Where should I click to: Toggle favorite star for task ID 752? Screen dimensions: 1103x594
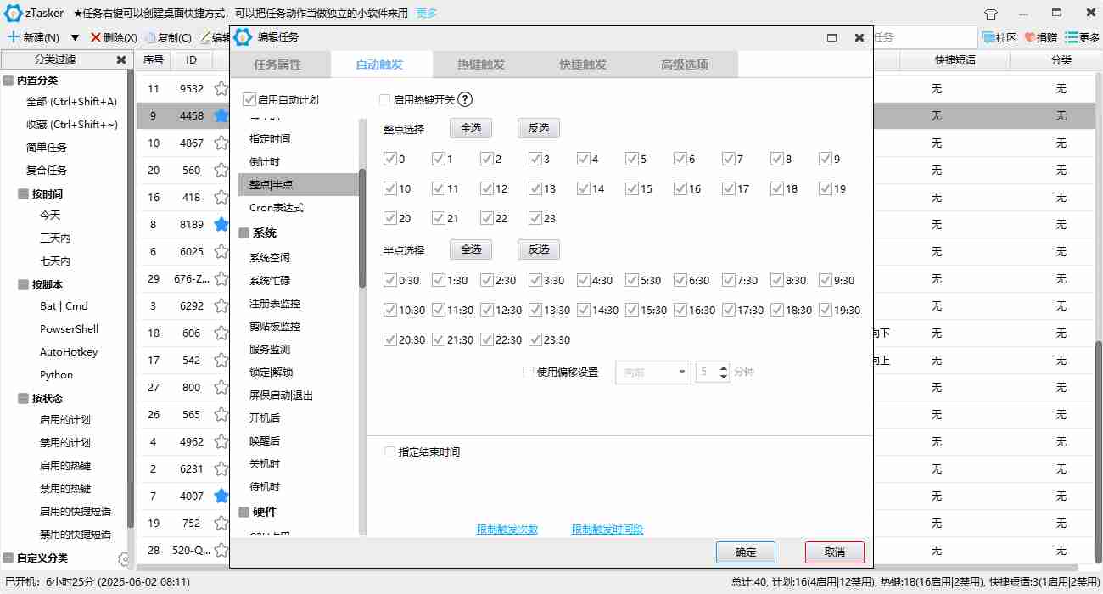tap(221, 523)
